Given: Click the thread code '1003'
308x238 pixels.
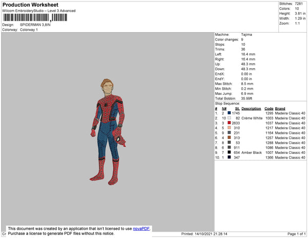Looking at the screenshot, I should point(269,118).
